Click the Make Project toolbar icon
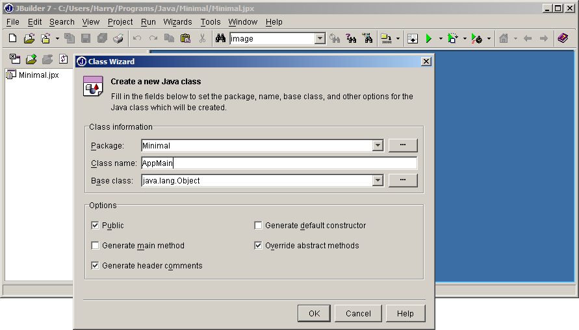 (x=386, y=38)
